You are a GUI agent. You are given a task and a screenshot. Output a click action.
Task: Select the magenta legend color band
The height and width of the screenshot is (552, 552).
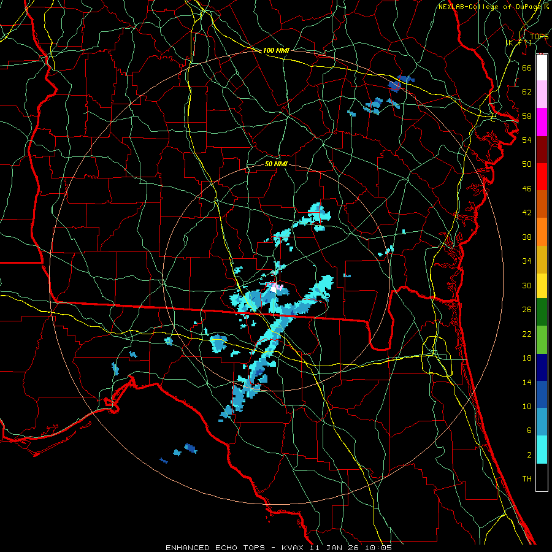point(542,122)
